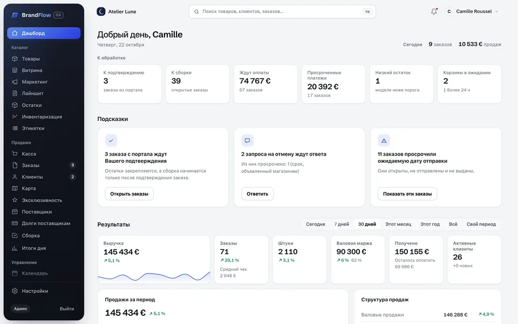Click the Активные клиенты card

(x=474, y=260)
